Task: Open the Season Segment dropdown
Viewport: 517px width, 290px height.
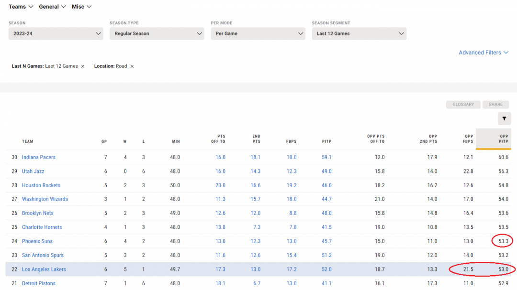Action: pyautogui.click(x=359, y=33)
